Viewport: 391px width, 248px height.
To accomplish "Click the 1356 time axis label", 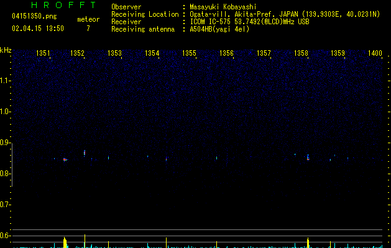I will [226, 53].
